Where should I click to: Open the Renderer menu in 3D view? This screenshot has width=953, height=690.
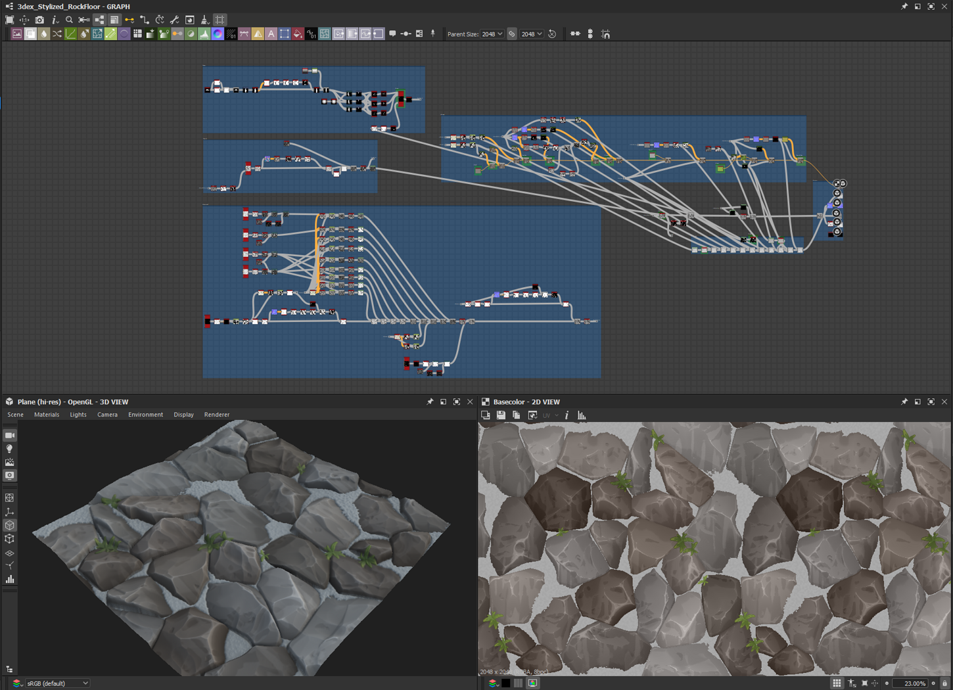[216, 415]
